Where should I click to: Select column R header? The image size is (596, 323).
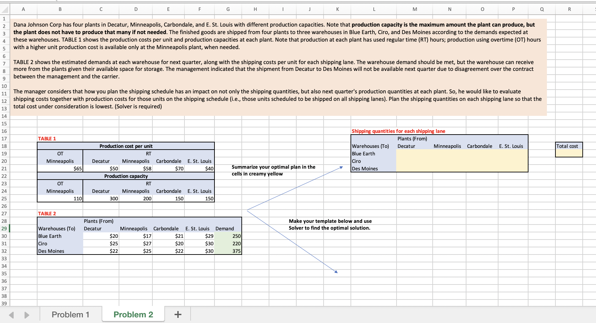569,9
